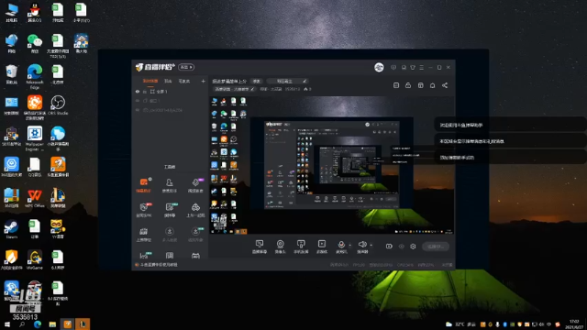Open the WeChat desktop shortcut
Viewport: 587px width, 330px height.
point(35,43)
